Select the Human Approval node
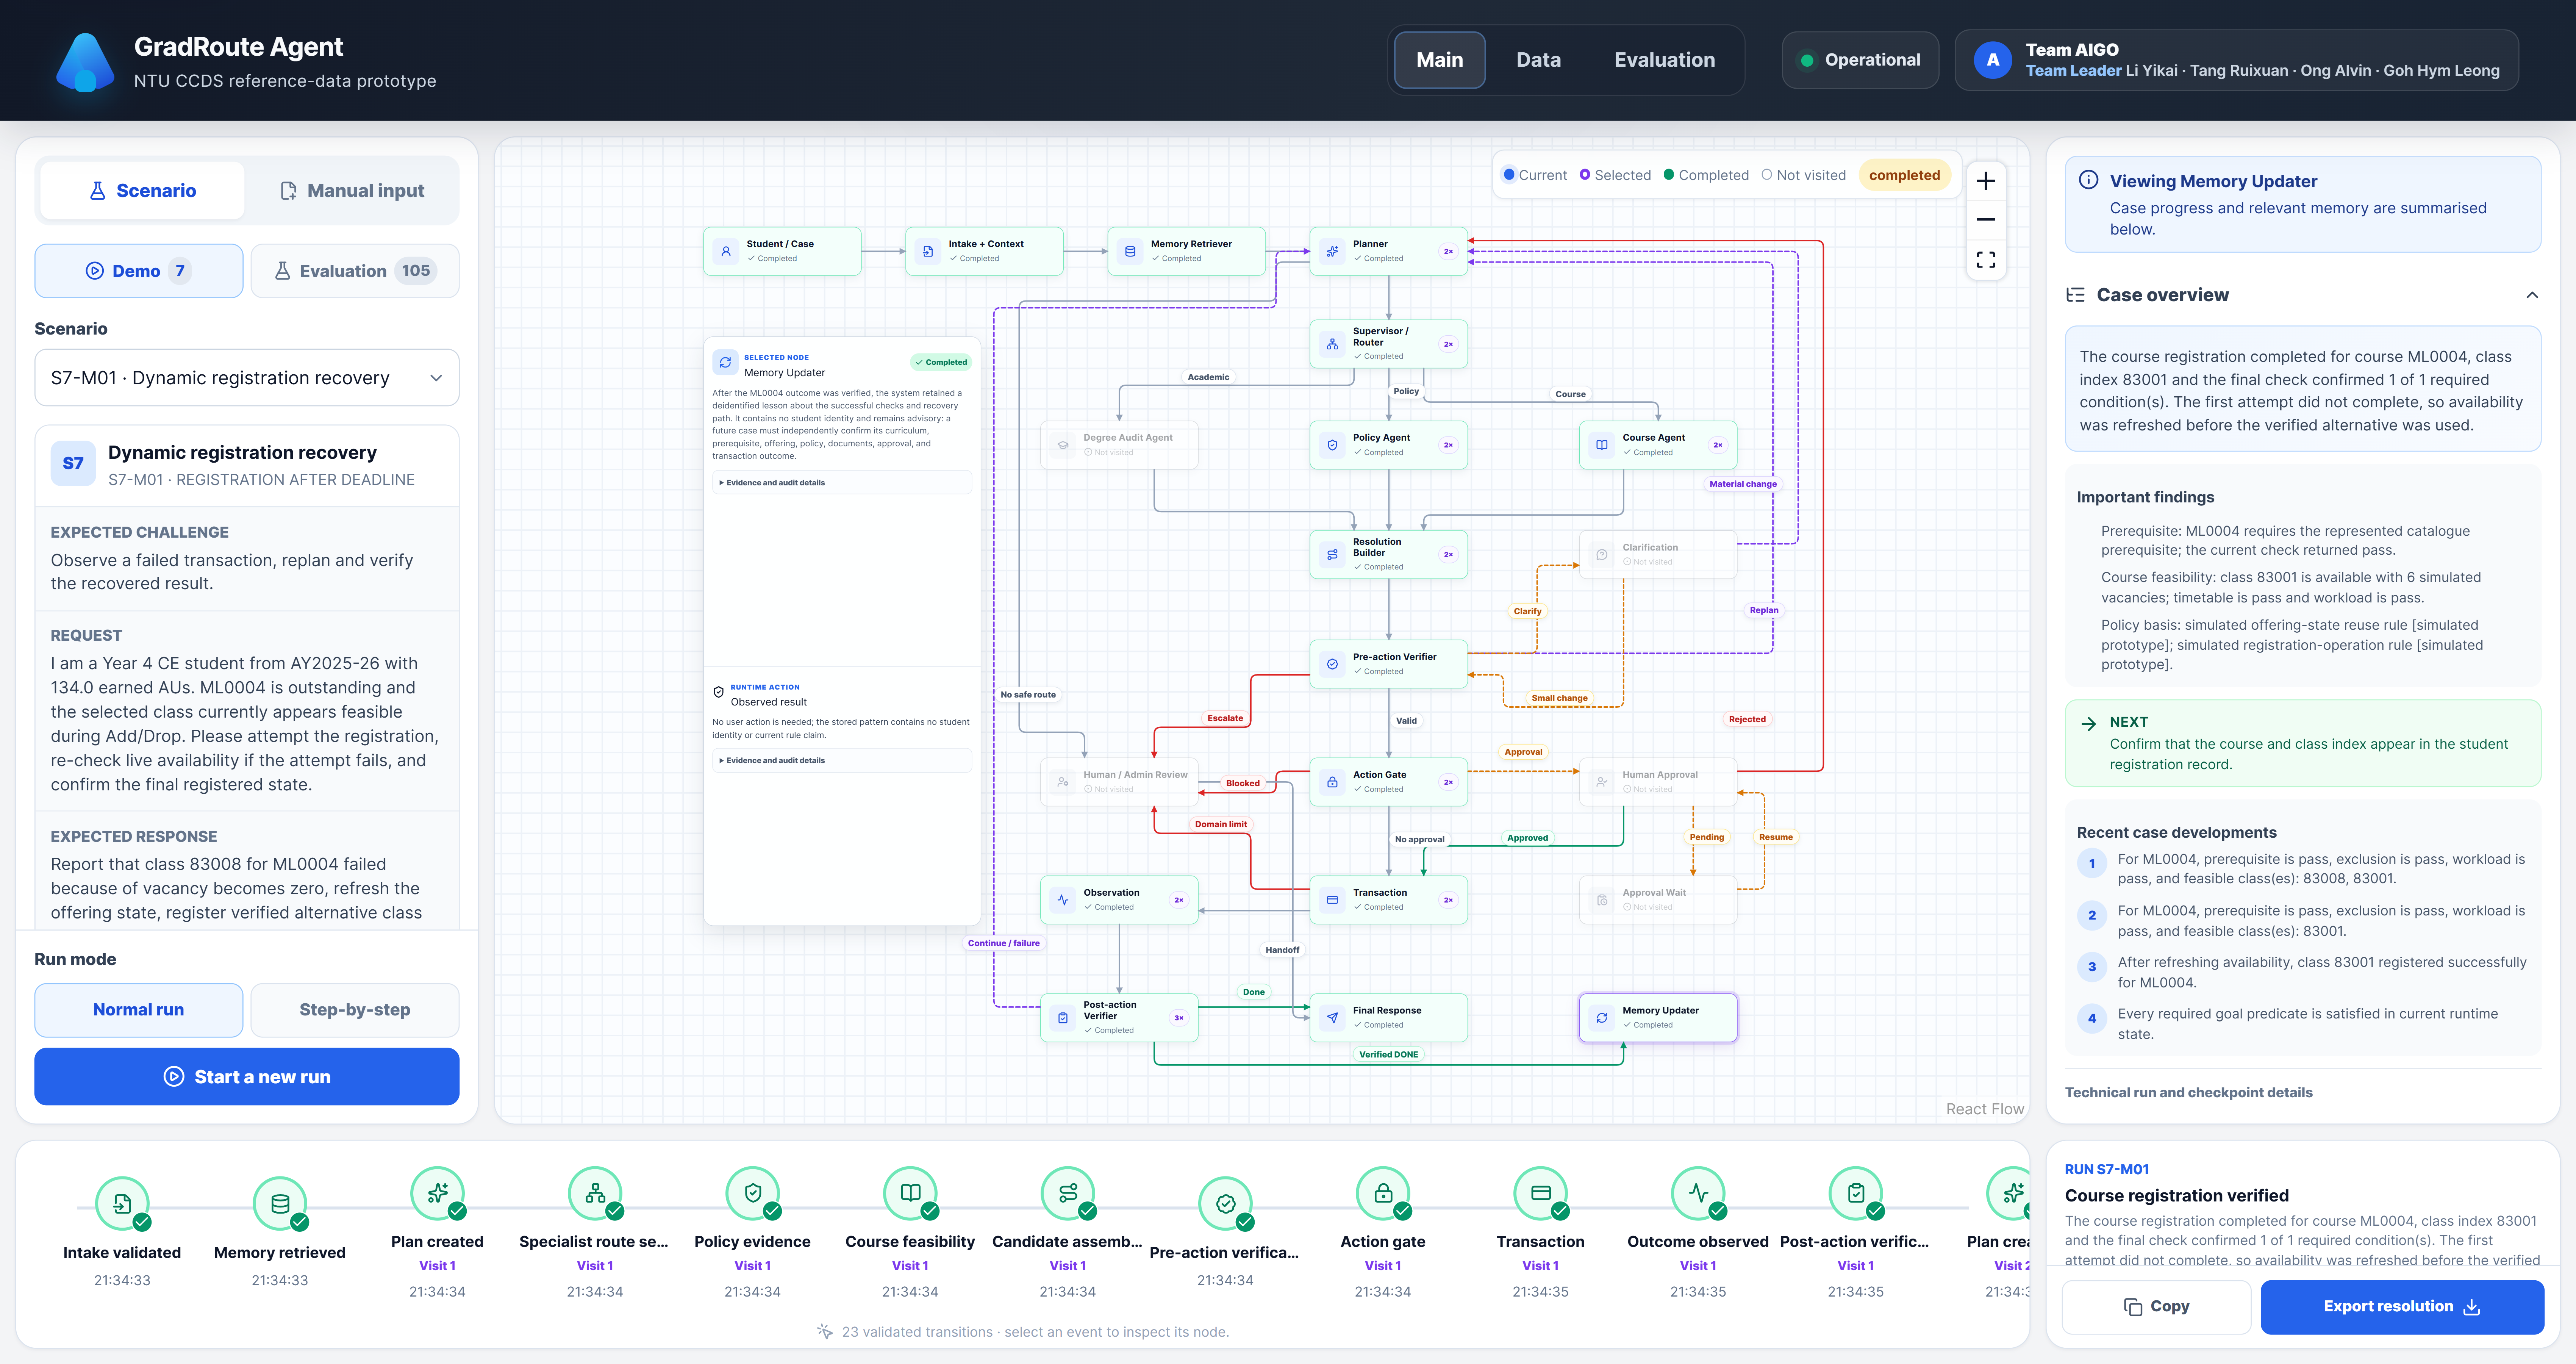Image resolution: width=2576 pixels, height=1364 pixels. (1658, 782)
